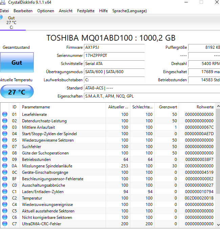Click the ID column header
This screenshot has height=229, width=220.
[x=14, y=107]
